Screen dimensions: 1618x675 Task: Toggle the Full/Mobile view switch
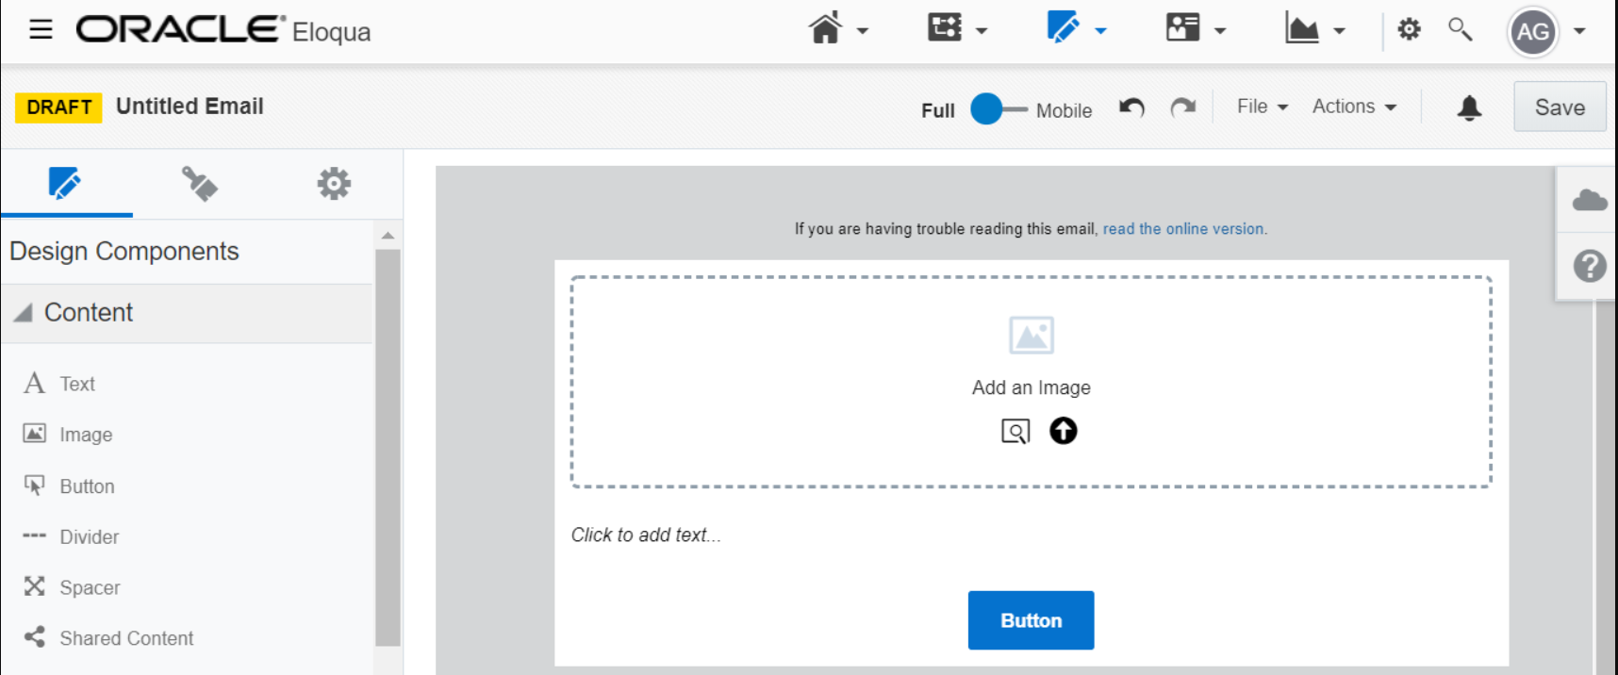(x=998, y=109)
